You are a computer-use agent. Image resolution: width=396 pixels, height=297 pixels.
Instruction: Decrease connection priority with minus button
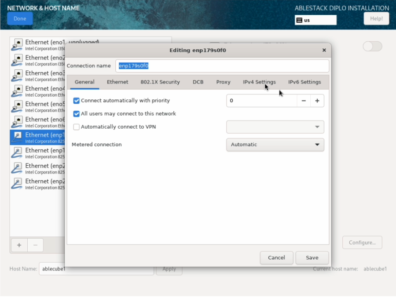(x=304, y=101)
